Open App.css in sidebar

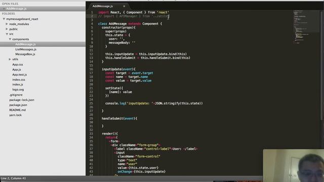click(18, 65)
